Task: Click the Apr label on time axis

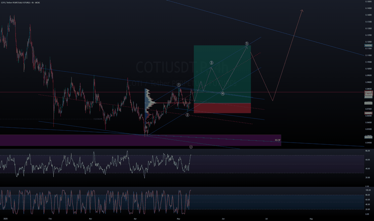Action: click(x=135, y=219)
